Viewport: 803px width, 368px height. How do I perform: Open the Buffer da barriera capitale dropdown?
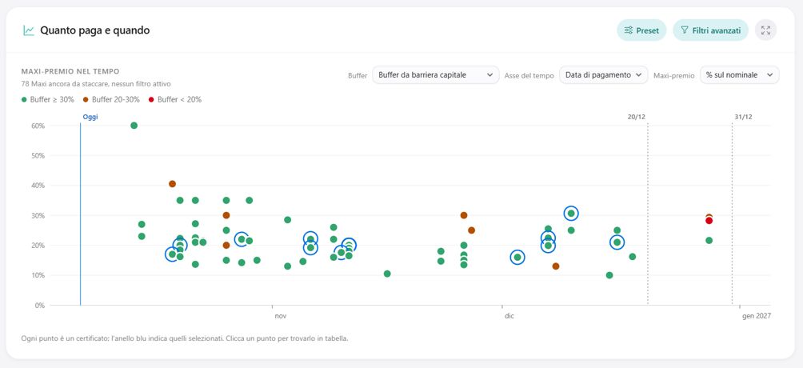(435, 75)
